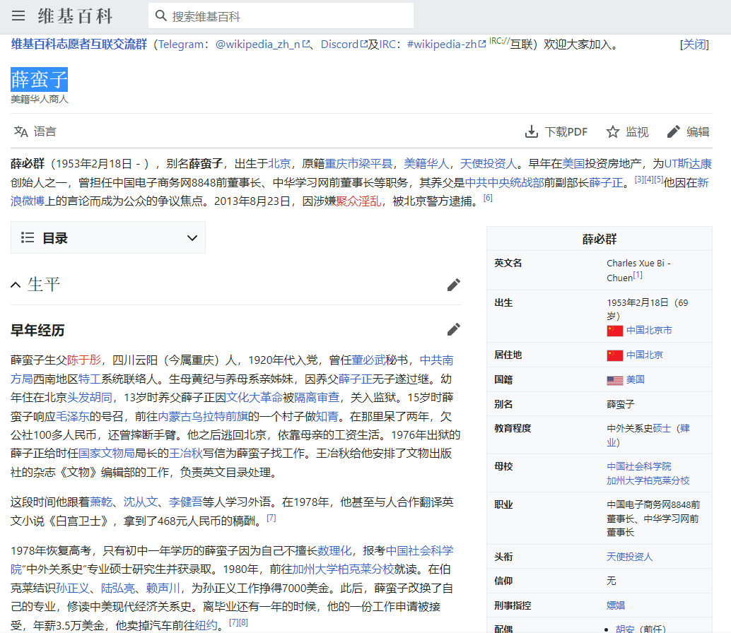Open infobox 硕士 degree link
The image size is (731, 633).
[x=662, y=428]
